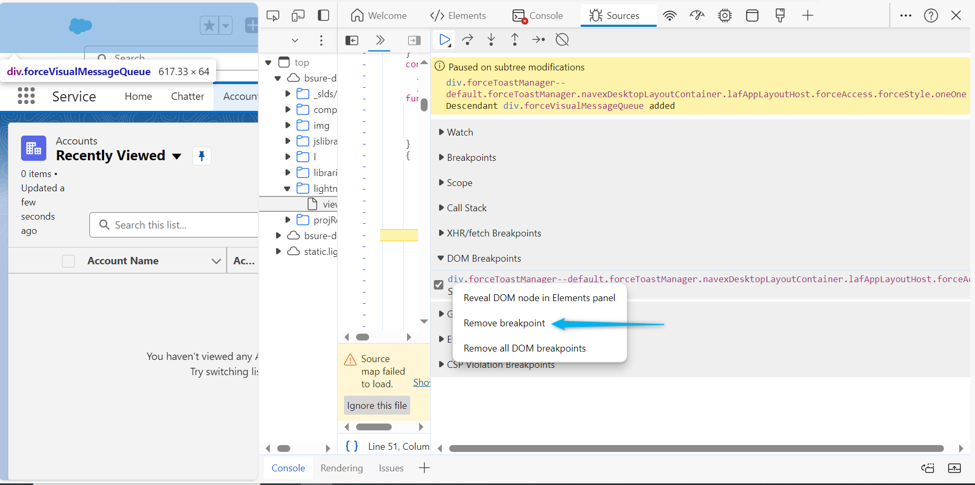Click the Step into function arrow icon
The image size is (975, 485).
coord(491,40)
